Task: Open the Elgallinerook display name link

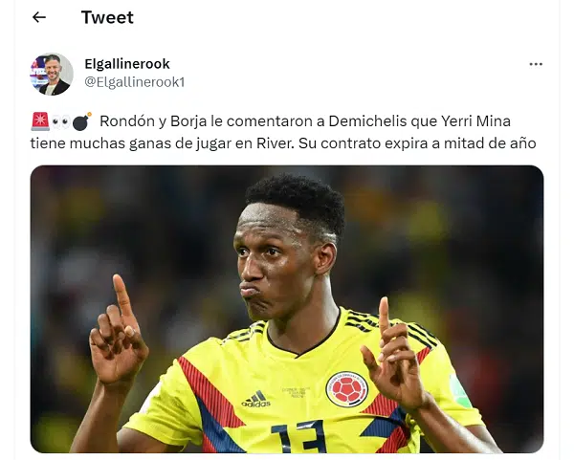Action: [127, 64]
